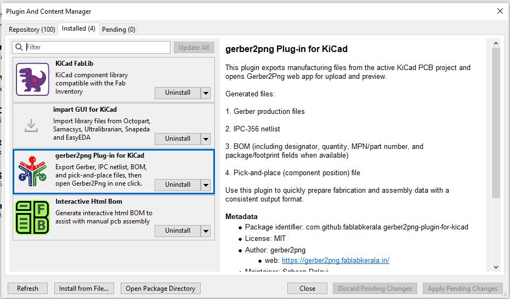The width and height of the screenshot is (510, 299).
Task: Uninstall the KiCad FabLib package
Action: click(178, 93)
